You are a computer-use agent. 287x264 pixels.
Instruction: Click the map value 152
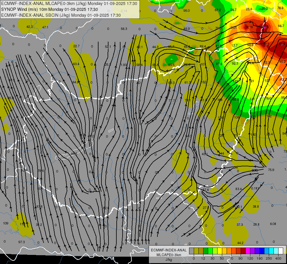(203, 82)
